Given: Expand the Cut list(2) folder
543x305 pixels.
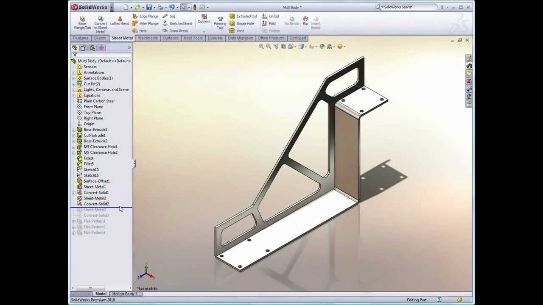Looking at the screenshot, I should 74,84.
